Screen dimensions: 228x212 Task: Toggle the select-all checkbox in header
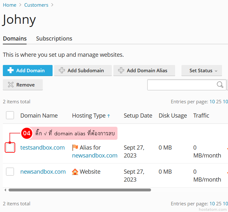(x=10, y=115)
